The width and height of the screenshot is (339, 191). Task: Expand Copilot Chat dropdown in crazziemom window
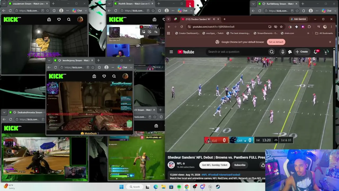[86, 11]
